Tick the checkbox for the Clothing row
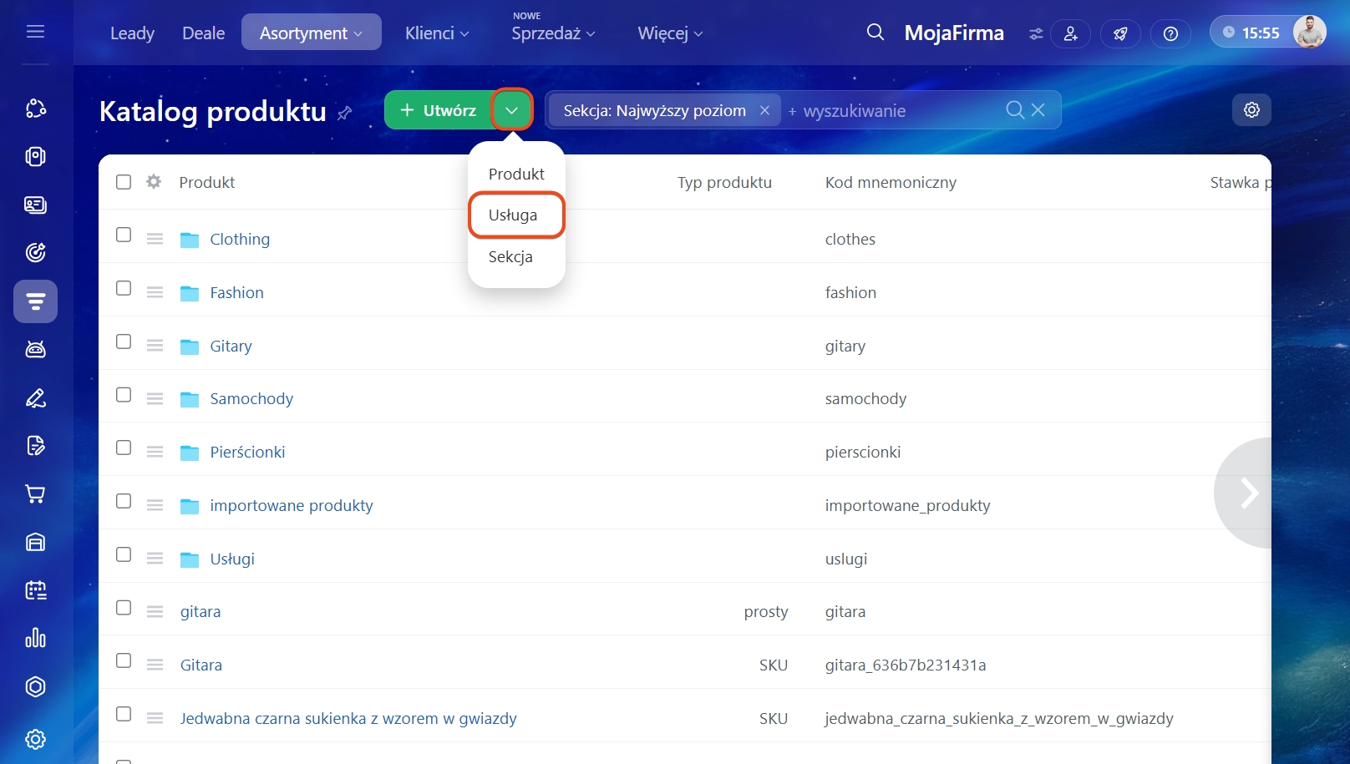The width and height of the screenshot is (1350, 764). click(124, 235)
